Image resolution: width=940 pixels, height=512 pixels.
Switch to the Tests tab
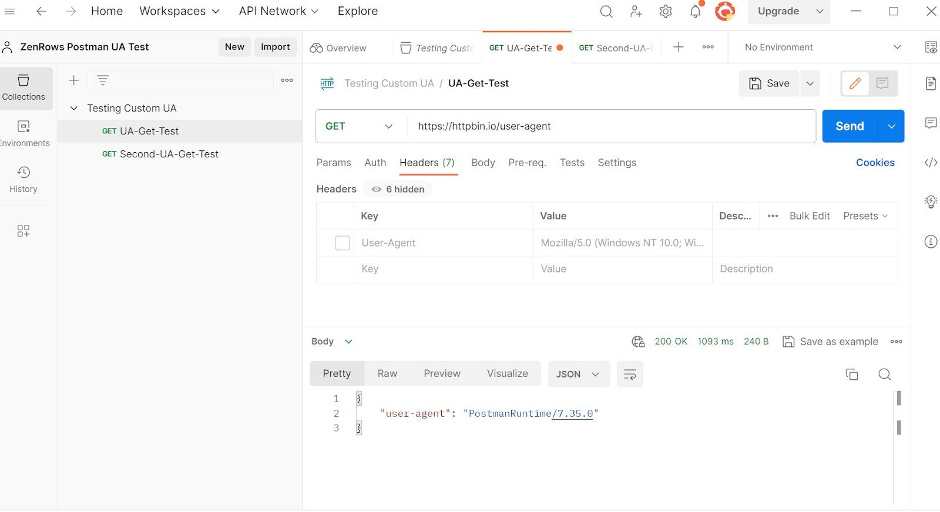pyautogui.click(x=572, y=163)
